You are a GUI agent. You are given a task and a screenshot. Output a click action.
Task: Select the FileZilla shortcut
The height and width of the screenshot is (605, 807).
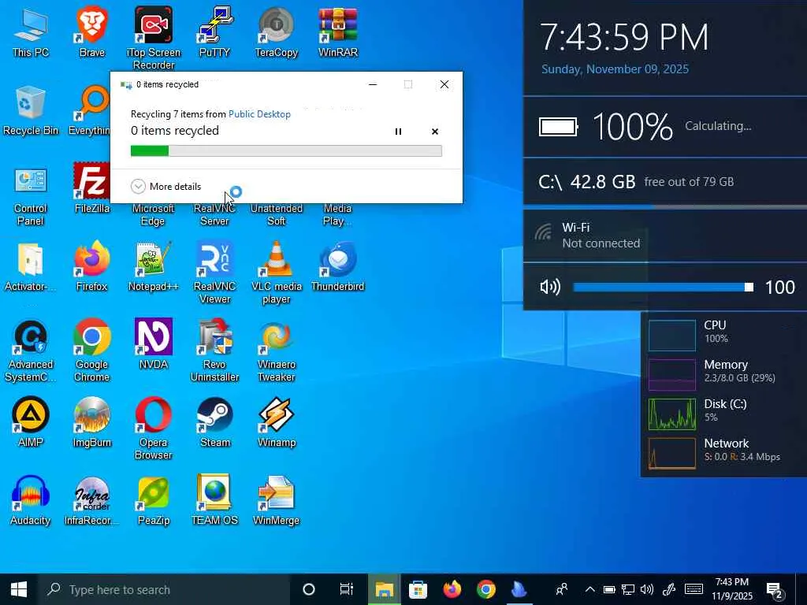point(91,188)
